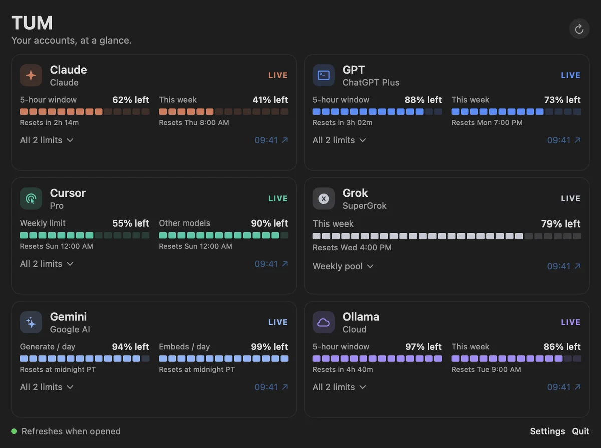Click the TUM title heading
601x448 pixels.
tap(32, 23)
